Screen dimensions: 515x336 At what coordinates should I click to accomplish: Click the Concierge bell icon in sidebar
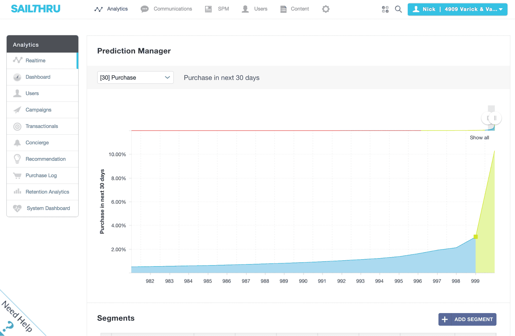(17, 143)
